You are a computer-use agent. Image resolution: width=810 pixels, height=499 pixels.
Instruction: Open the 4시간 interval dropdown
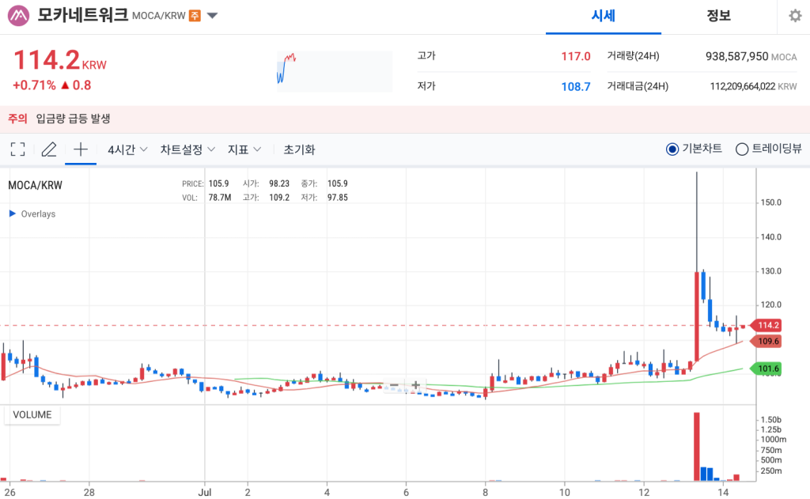click(x=127, y=149)
